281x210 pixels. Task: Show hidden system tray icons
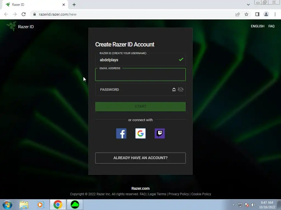click(233, 205)
